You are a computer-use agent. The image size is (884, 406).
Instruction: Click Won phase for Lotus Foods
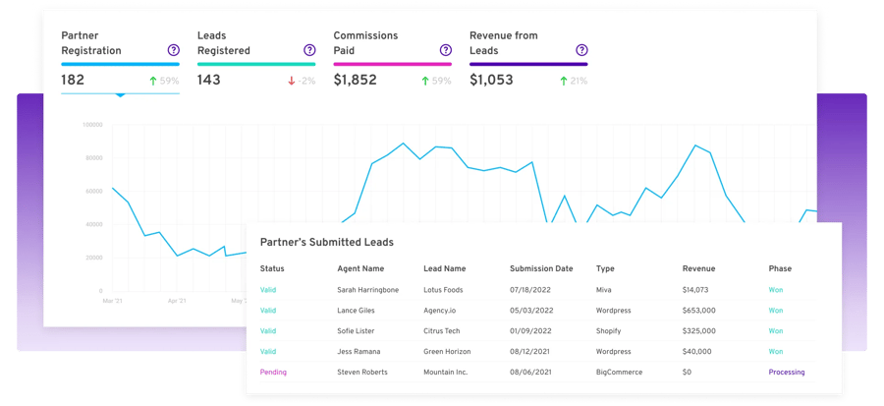coord(776,290)
